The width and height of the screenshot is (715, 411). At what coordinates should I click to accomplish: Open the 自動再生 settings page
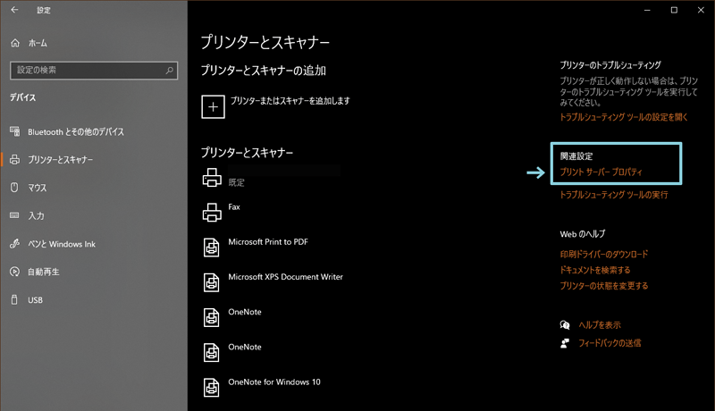click(43, 272)
